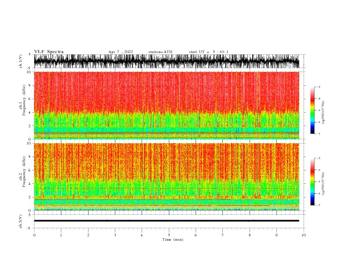Click the "VLF Spectra" title text

click(x=49, y=52)
